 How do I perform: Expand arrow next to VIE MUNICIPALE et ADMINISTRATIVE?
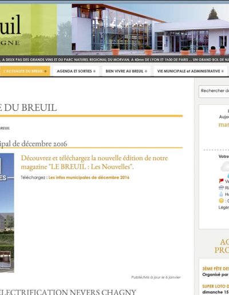[223, 71]
